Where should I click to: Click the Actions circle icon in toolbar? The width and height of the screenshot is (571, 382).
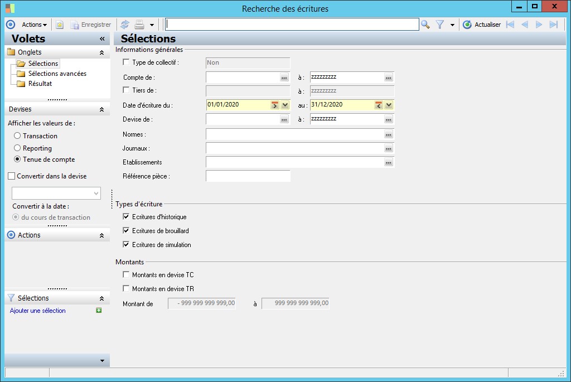point(11,25)
